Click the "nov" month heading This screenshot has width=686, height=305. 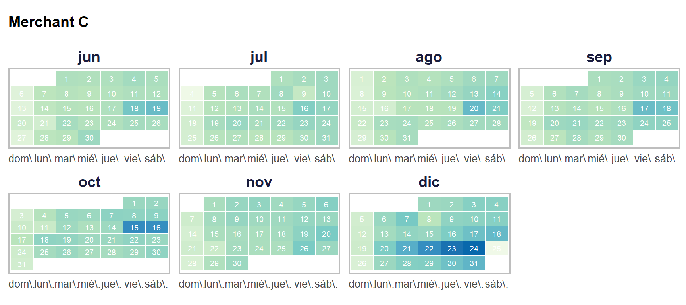(259, 182)
